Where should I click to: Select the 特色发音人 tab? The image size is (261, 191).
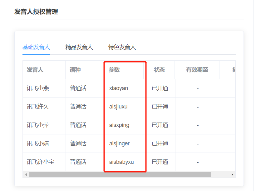coord(122,47)
